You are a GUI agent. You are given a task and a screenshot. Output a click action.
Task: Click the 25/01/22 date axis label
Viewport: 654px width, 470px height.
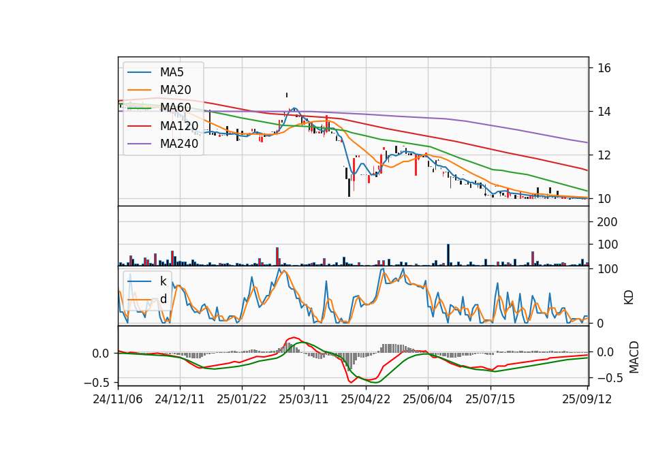(x=241, y=399)
